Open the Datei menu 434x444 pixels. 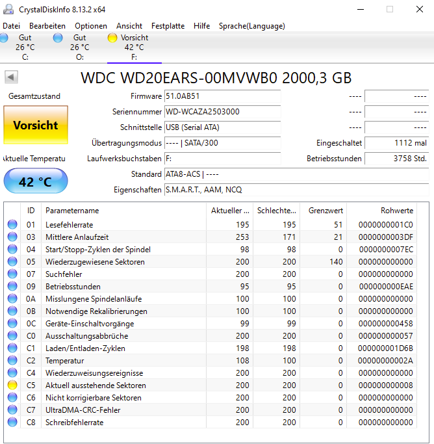(11, 26)
